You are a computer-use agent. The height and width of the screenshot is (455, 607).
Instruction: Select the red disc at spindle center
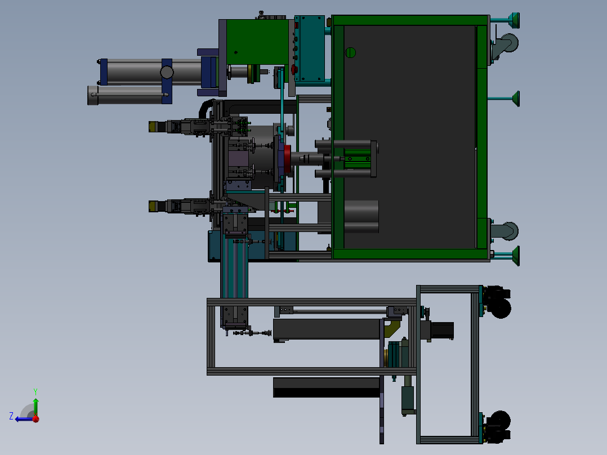[288, 159]
